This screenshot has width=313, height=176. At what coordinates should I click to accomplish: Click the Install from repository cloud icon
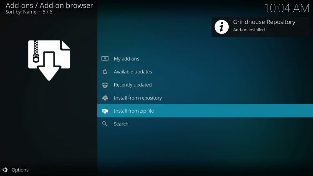[105, 98]
